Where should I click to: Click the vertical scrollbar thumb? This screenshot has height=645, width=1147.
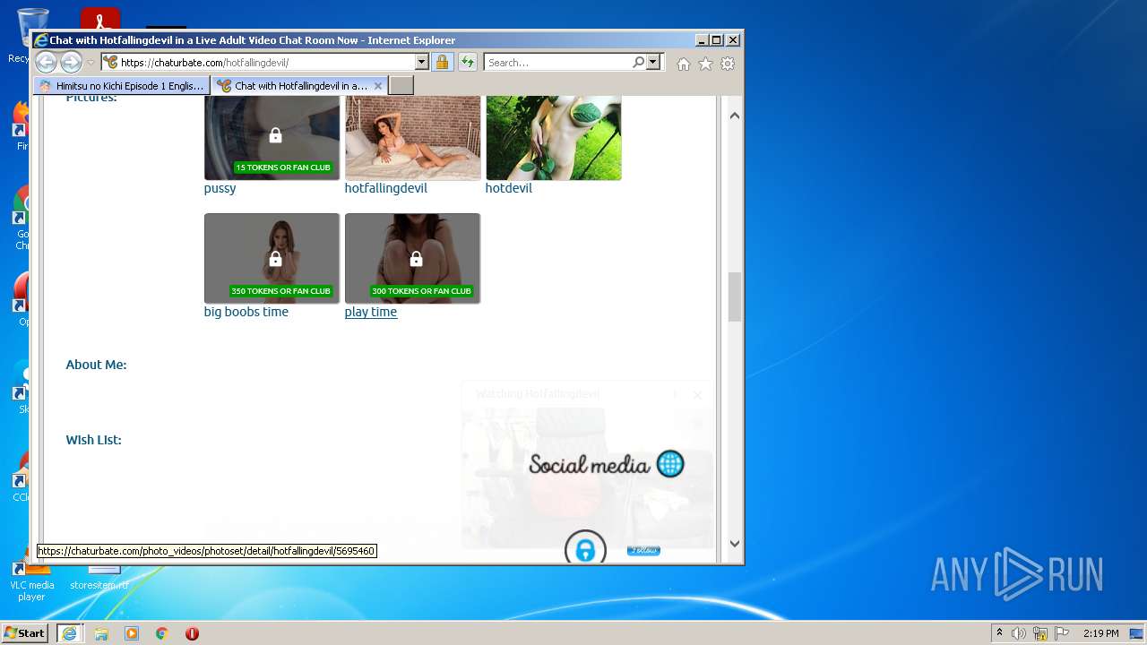[735, 297]
